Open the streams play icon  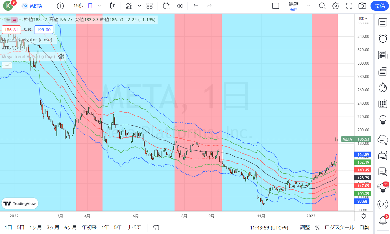(383, 204)
